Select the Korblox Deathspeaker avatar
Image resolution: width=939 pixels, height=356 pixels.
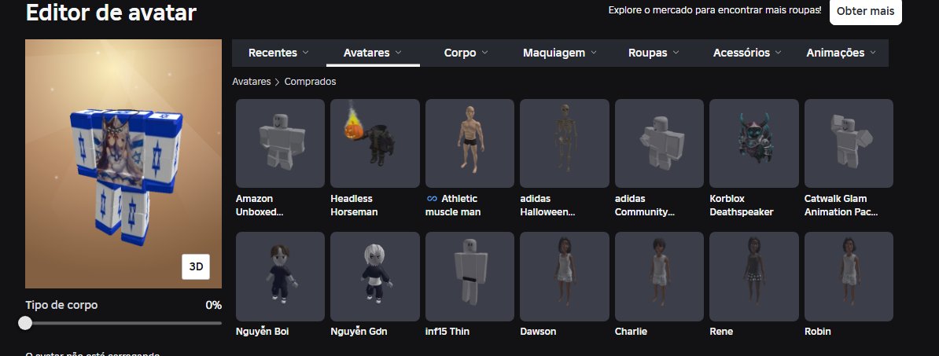[x=754, y=144]
